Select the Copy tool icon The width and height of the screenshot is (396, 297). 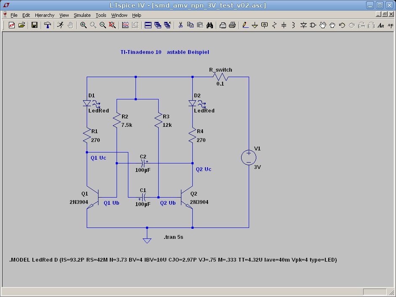(x=190, y=25)
